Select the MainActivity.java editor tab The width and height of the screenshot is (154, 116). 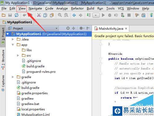pos(111,29)
